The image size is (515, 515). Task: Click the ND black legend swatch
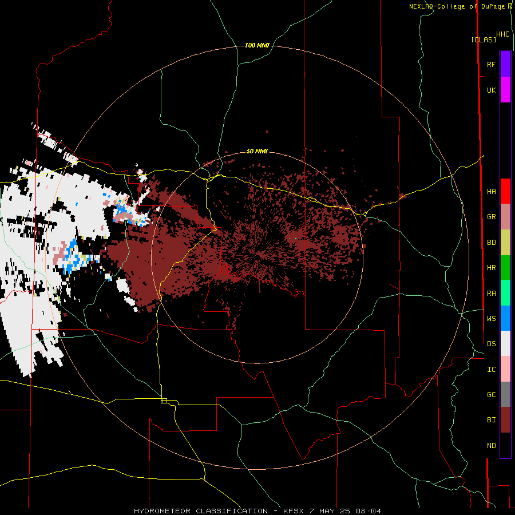[505, 445]
